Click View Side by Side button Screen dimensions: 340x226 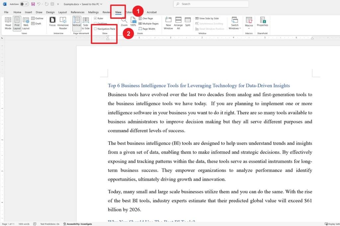coord(209,19)
